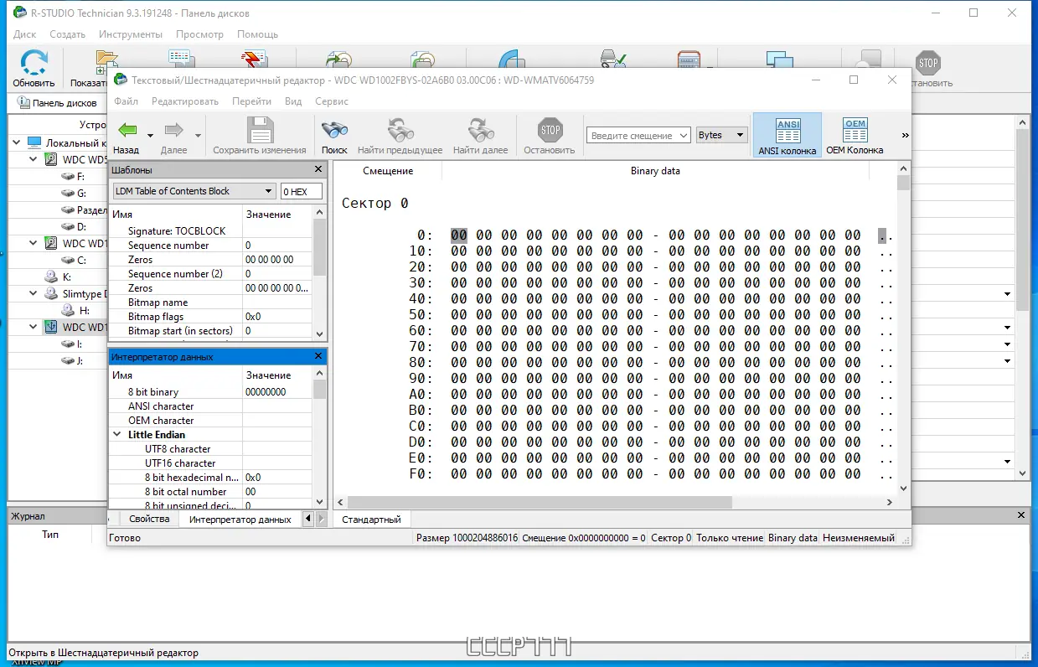1038x667 pixels.
Task: Click Остановить stop sign in hex editor
Action: click(x=550, y=130)
